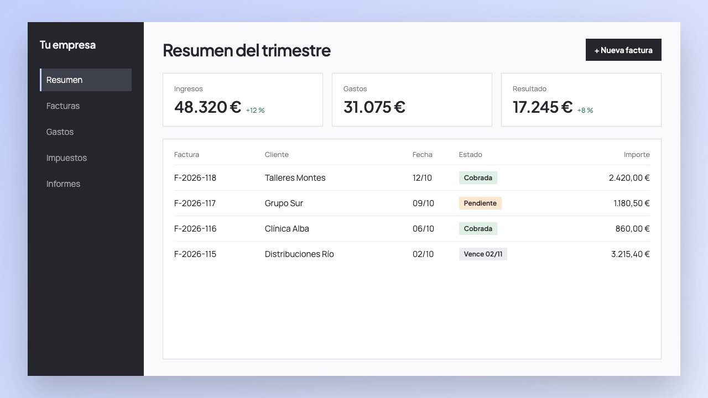708x398 pixels.
Task: Click the Vence 02/11 status badge
Action: point(483,254)
